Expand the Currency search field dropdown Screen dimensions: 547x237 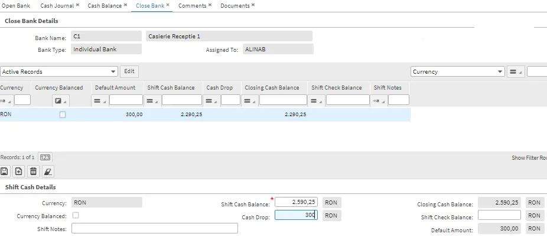pos(500,72)
